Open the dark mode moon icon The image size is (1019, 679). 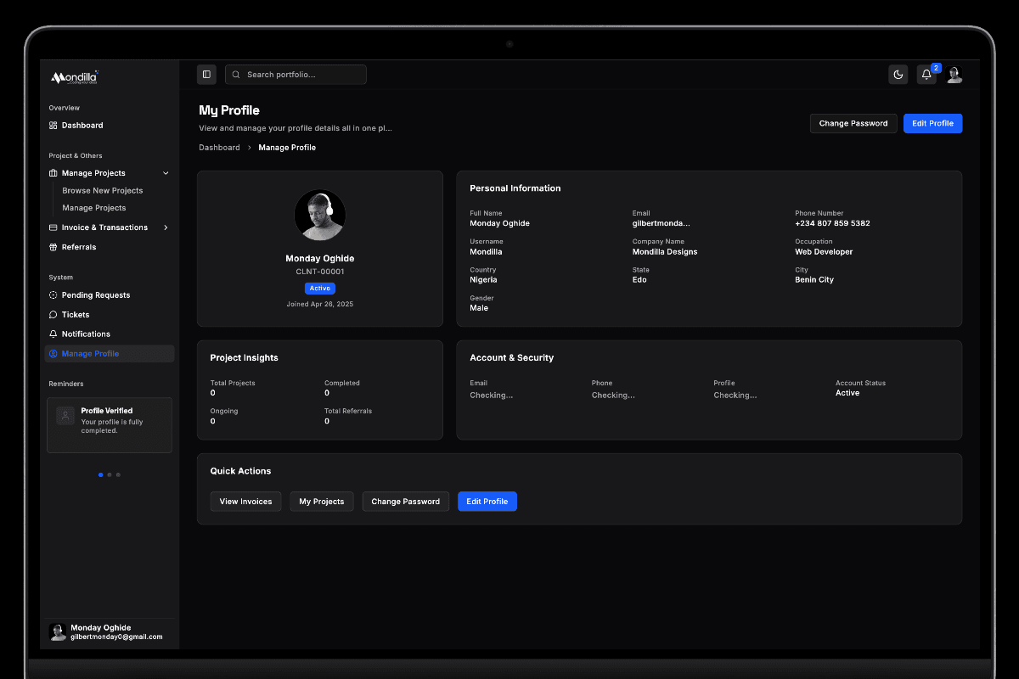(898, 75)
